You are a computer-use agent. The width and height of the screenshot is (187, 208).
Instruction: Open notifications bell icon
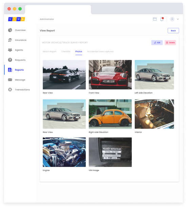[162, 19]
